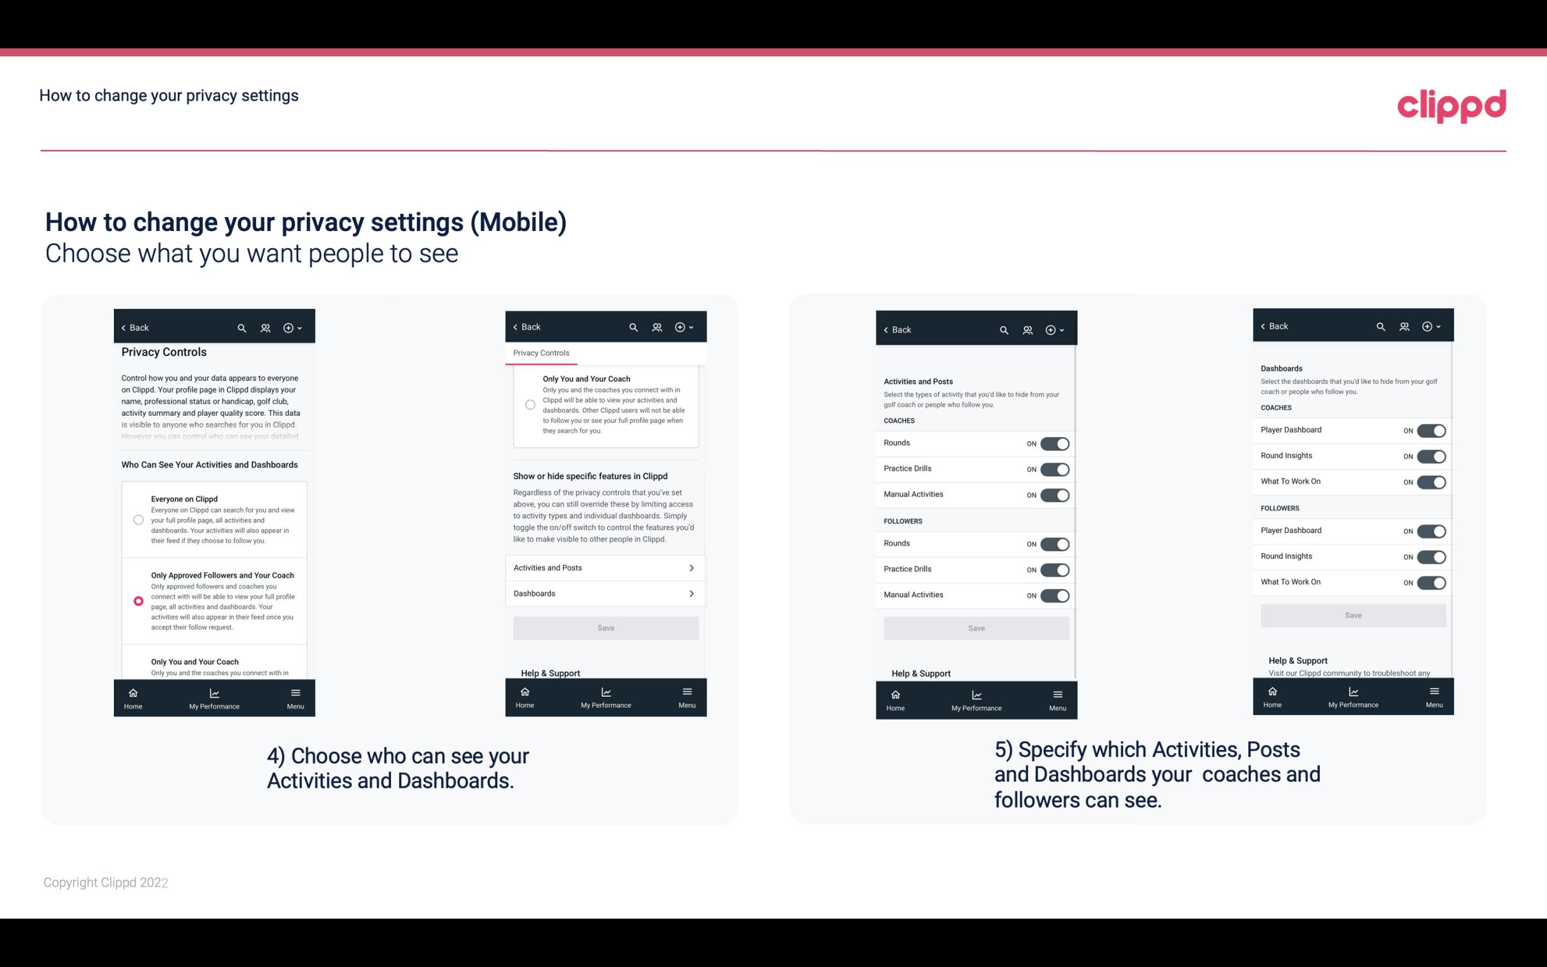
Task: Disable Player Dashboard toggle for Followers
Action: pos(1431,532)
